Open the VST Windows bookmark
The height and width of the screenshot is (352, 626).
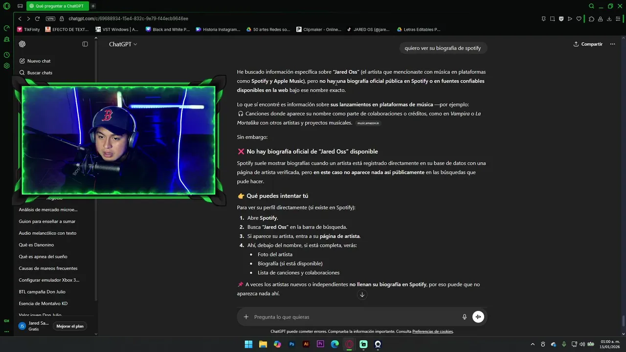click(x=117, y=29)
